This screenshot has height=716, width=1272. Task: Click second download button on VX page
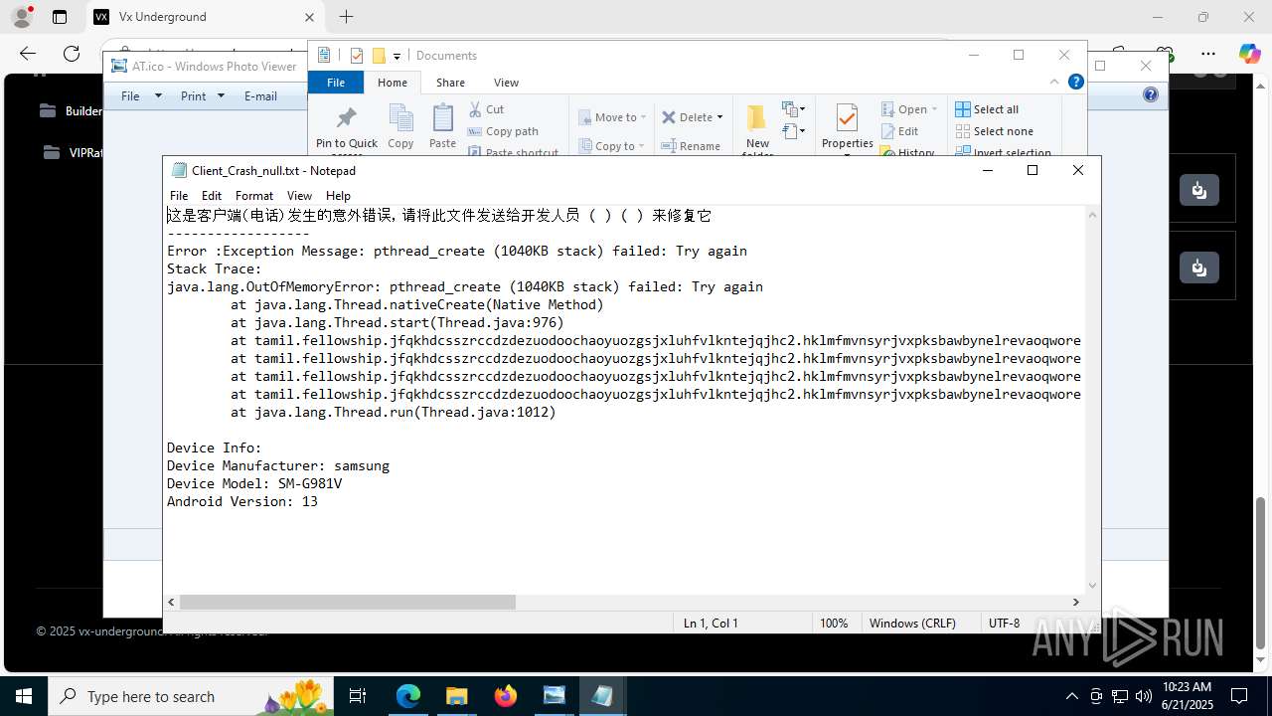pos(1199,268)
